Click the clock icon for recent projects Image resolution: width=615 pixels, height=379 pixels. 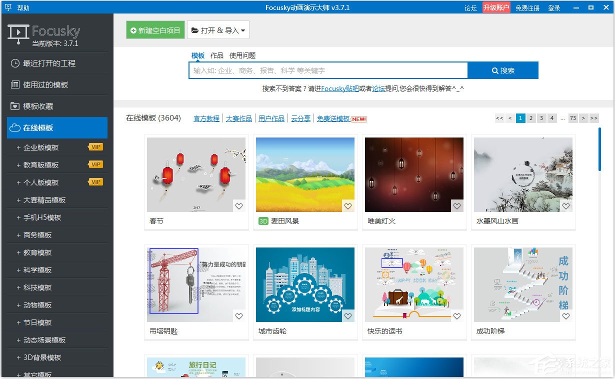pyautogui.click(x=15, y=63)
